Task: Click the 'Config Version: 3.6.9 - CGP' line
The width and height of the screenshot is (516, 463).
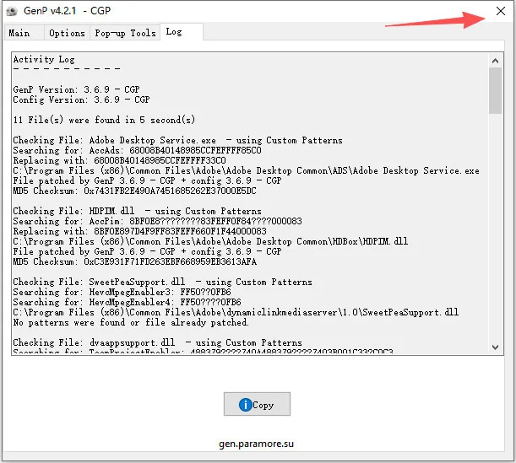Action: (81, 100)
